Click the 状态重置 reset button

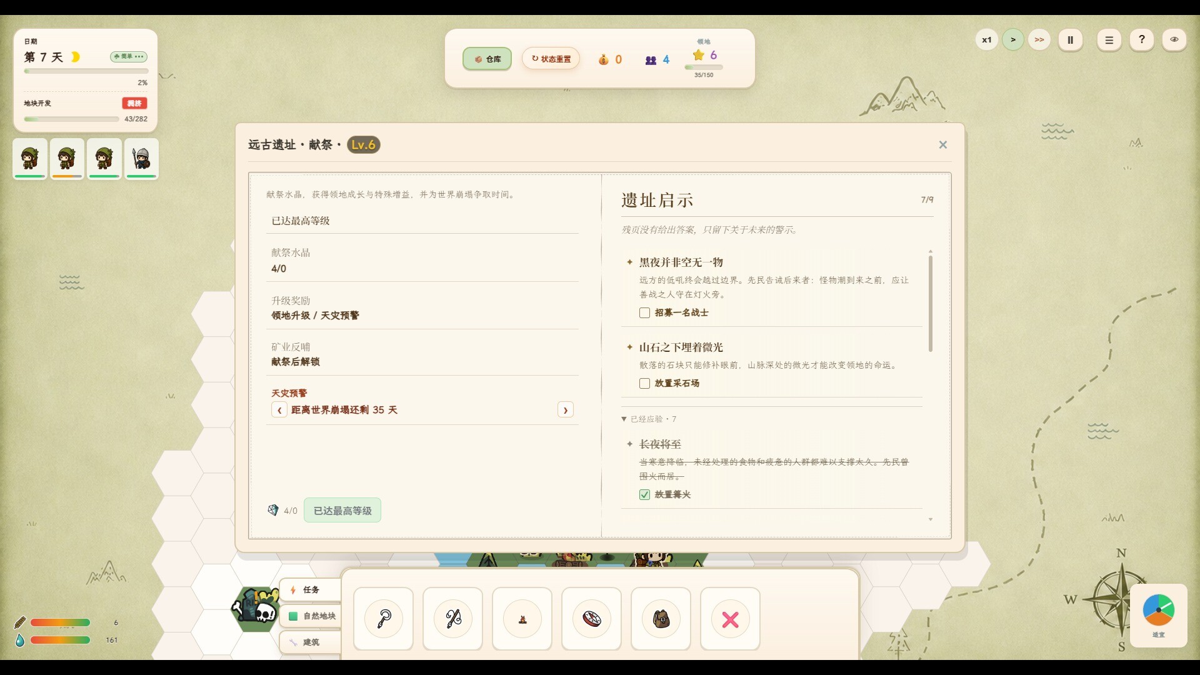(551, 59)
